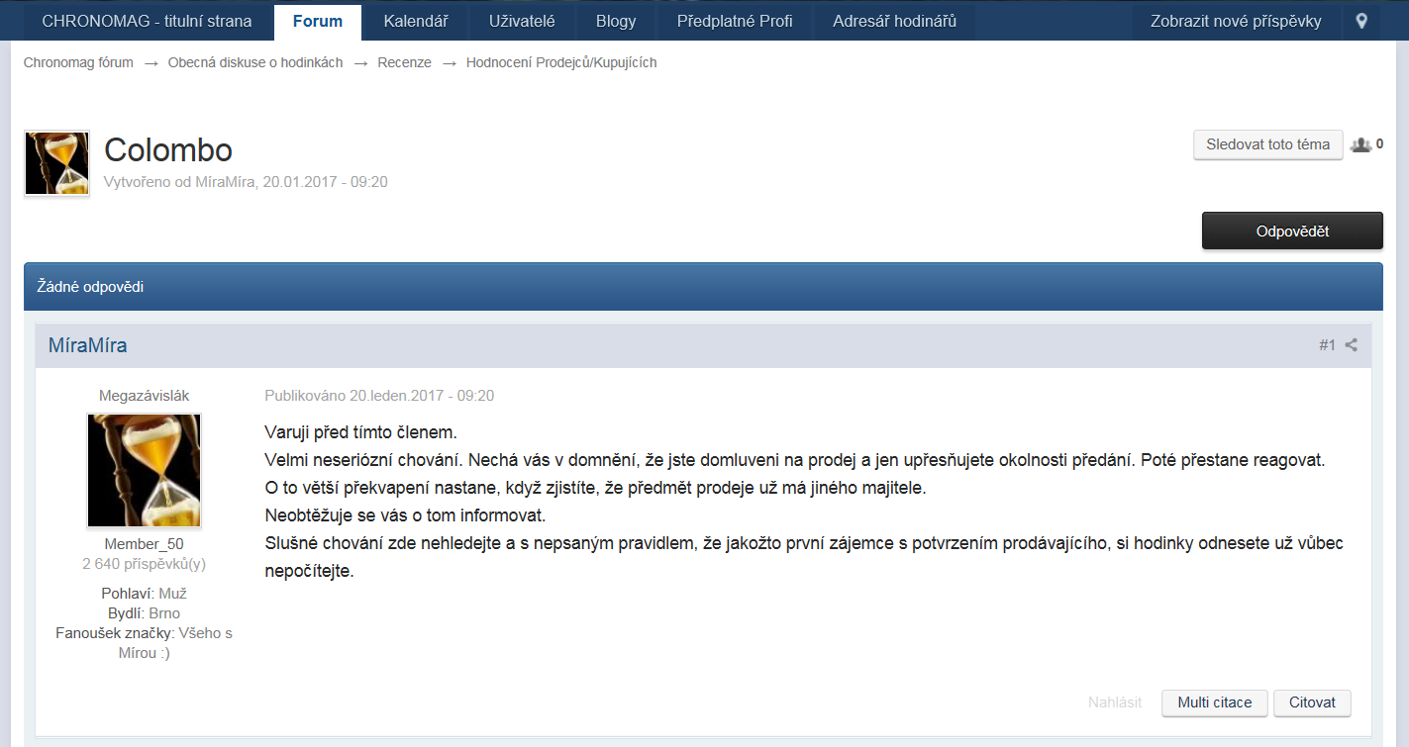This screenshot has height=747, width=1409.
Task: Go to the Kalendář tab
Action: pos(416,21)
